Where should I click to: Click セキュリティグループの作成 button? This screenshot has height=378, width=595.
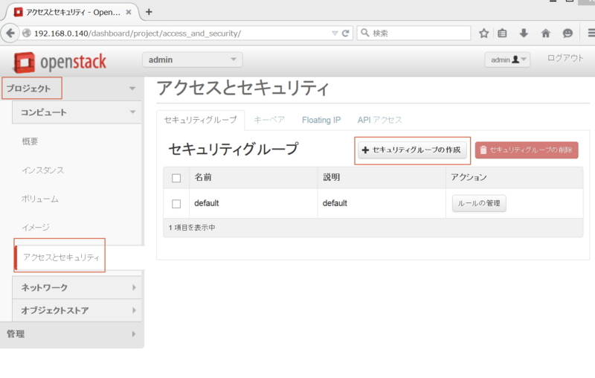[x=412, y=150]
